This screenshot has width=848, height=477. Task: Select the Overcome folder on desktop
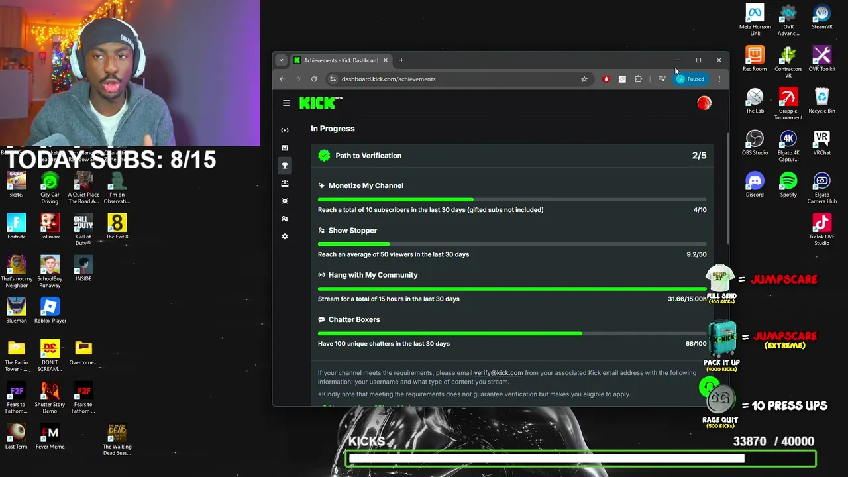83,352
